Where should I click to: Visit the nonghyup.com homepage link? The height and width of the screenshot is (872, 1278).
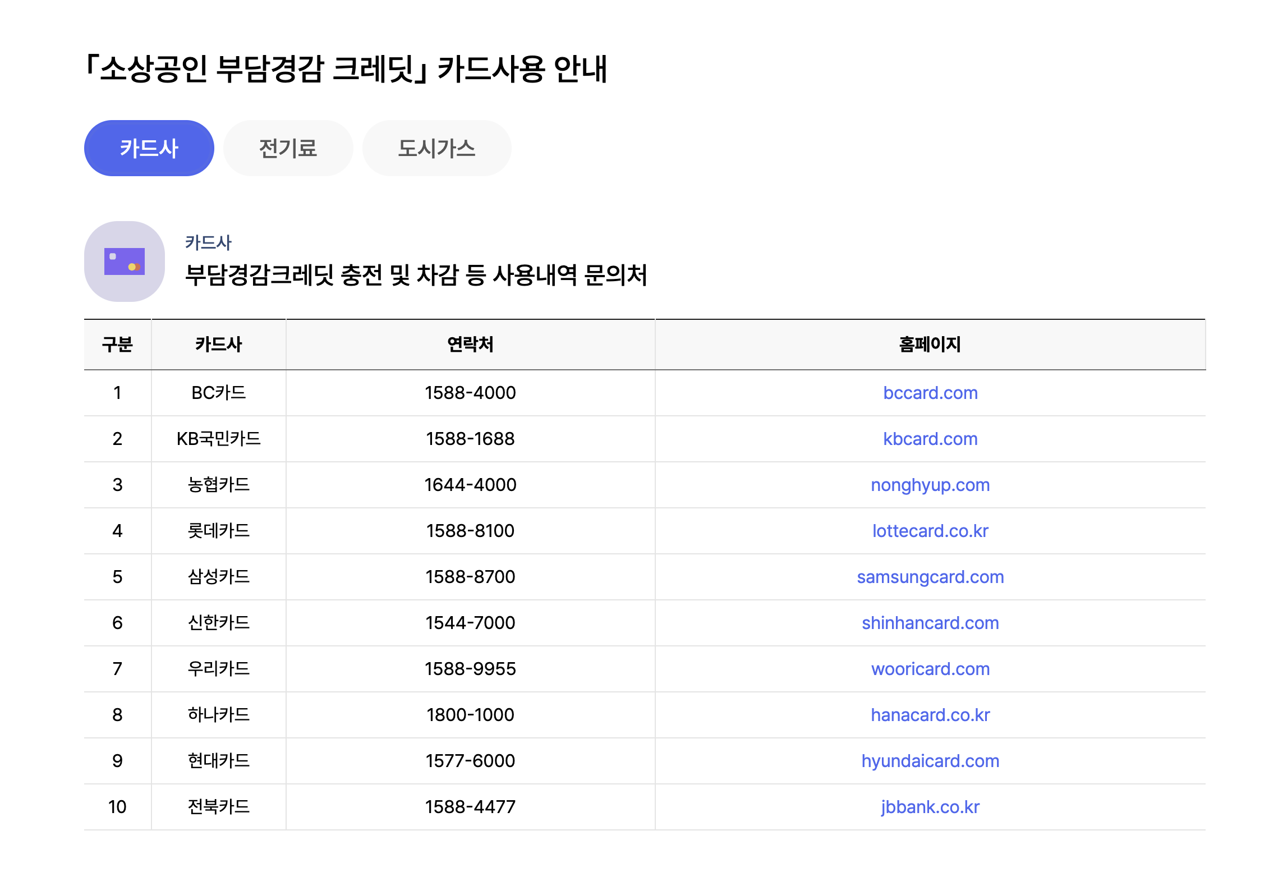(930, 485)
